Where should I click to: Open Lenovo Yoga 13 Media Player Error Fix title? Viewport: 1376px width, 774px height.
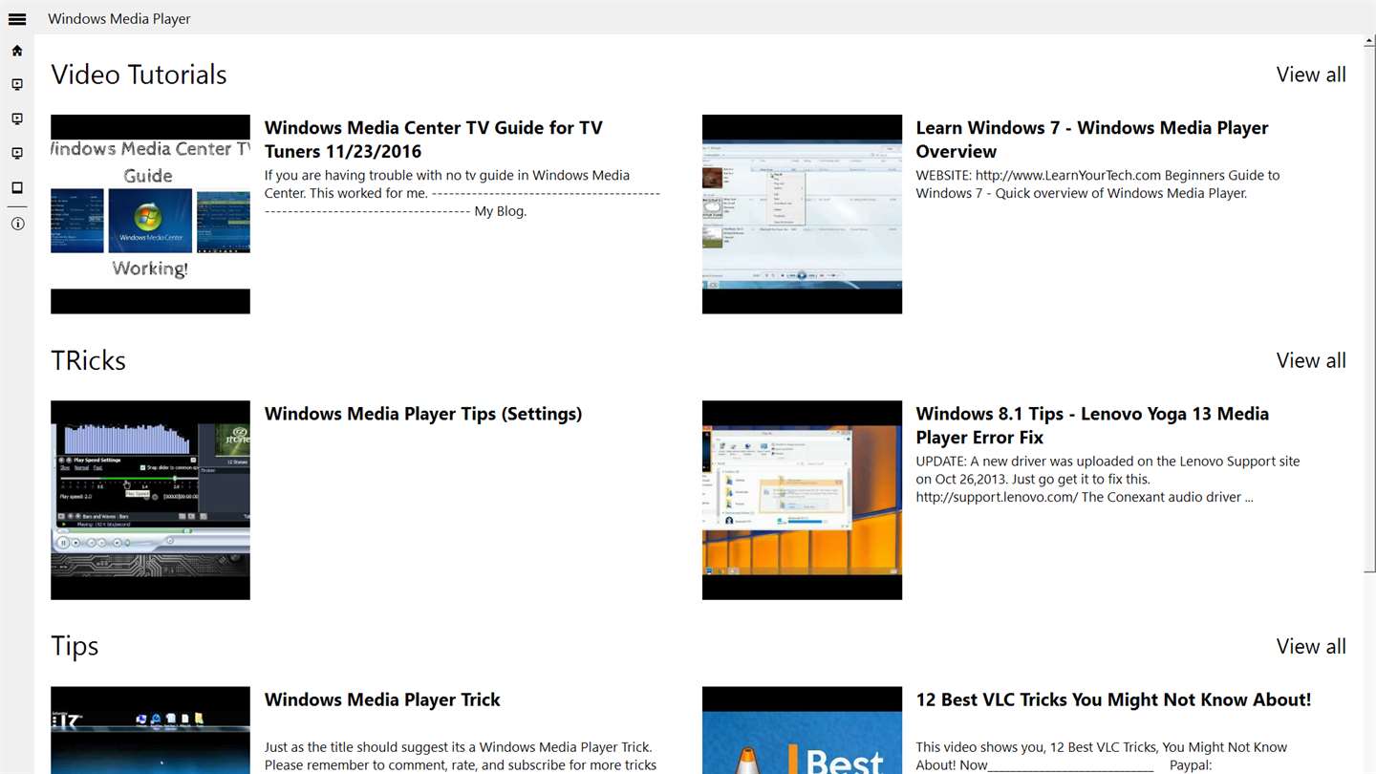(x=1092, y=425)
